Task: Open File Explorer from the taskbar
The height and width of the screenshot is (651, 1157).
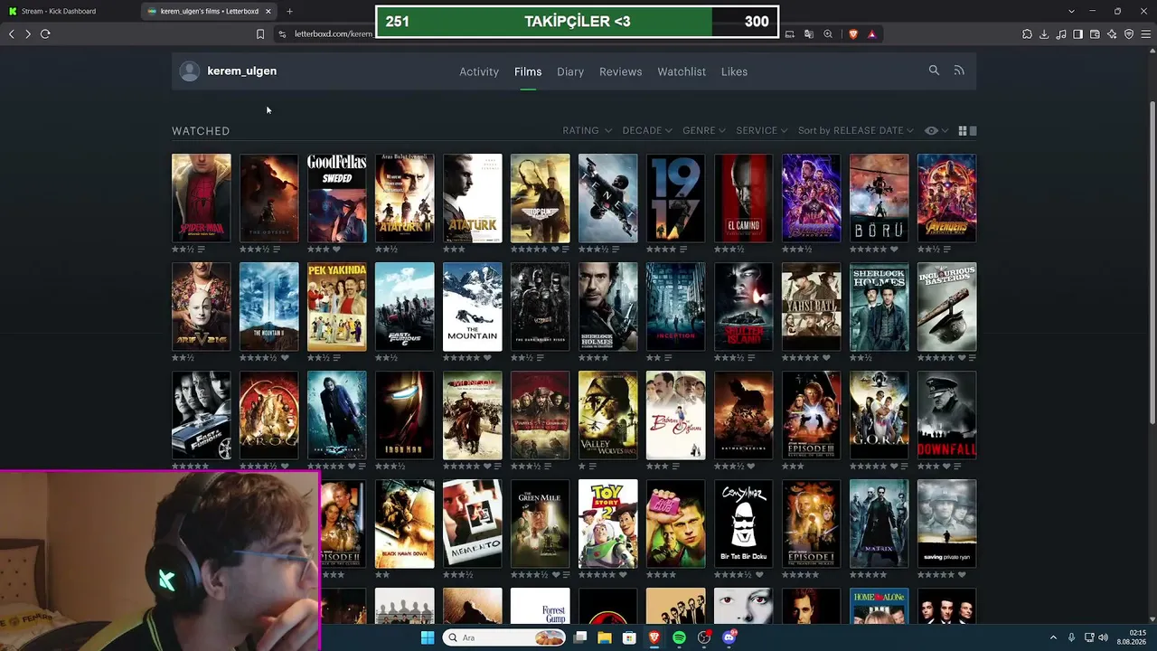Action: pos(605,637)
